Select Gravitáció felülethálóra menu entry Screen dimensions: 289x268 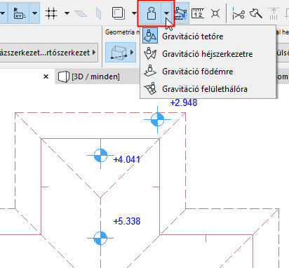208,89
